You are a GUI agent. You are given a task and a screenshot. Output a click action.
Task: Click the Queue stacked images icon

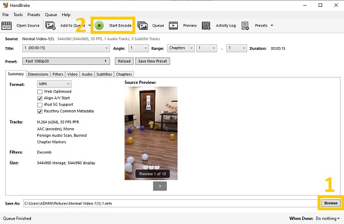(142, 25)
